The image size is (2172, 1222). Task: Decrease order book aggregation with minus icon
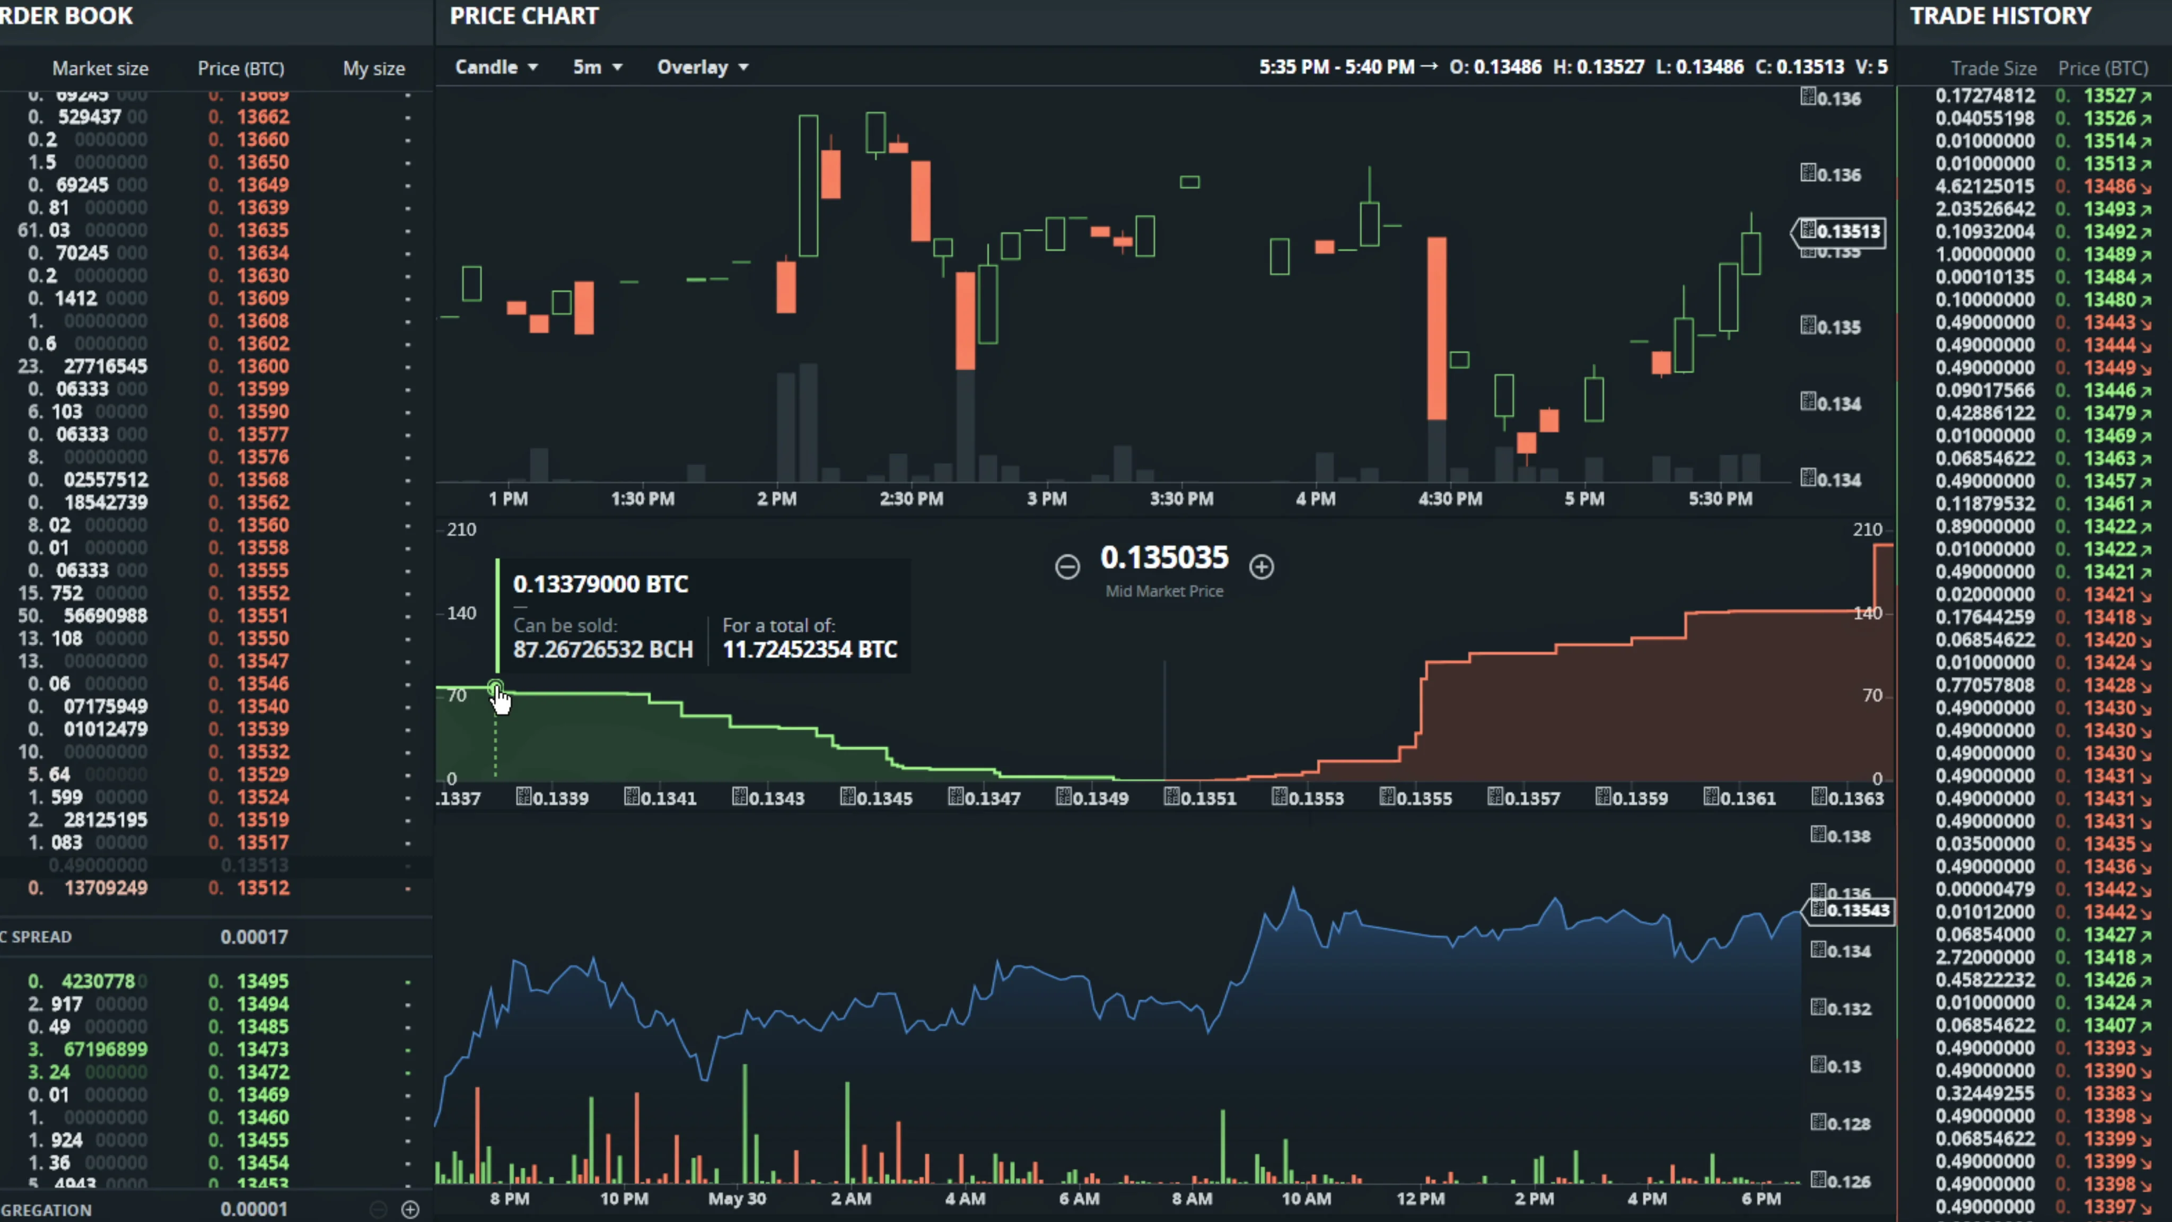click(379, 1209)
